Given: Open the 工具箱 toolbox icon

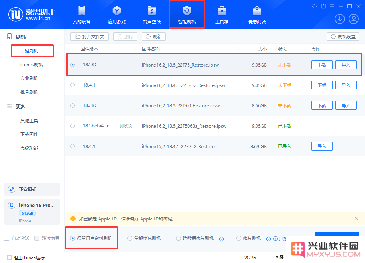Looking at the screenshot, I should 222,11.
